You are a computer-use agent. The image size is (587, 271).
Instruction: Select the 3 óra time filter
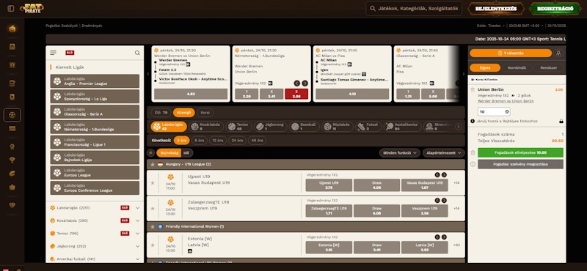click(181, 141)
